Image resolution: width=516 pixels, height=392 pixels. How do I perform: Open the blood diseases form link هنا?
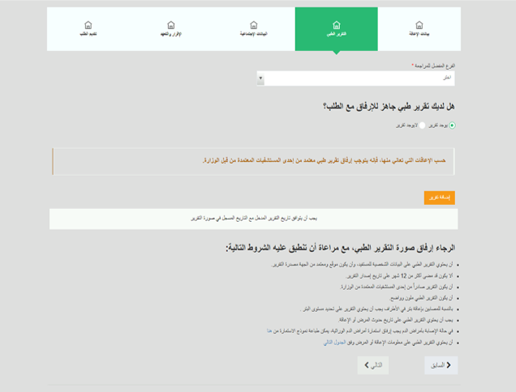click(269, 331)
